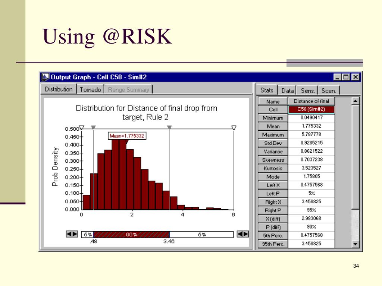Select the C58 (Sim#2) cell value

[311, 109]
